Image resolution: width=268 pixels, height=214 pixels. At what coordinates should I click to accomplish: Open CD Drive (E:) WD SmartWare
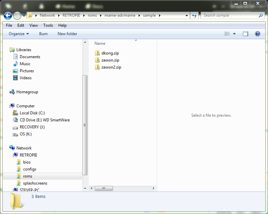pos(45,120)
